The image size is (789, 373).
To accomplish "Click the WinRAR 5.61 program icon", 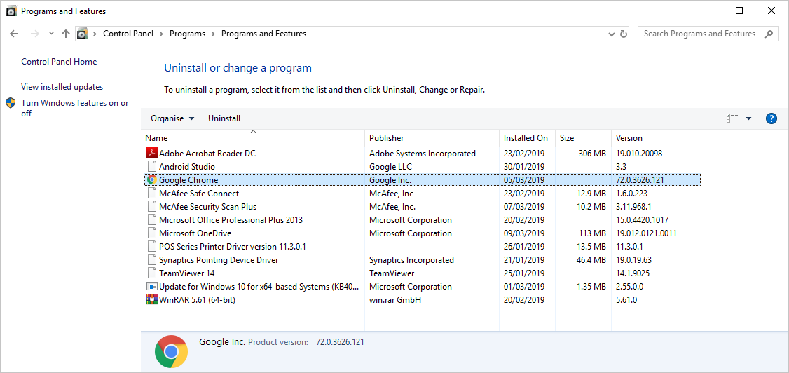I will point(151,300).
